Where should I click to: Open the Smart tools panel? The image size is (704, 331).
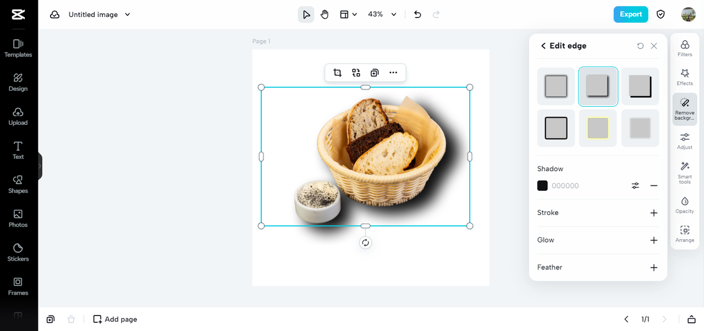685,173
